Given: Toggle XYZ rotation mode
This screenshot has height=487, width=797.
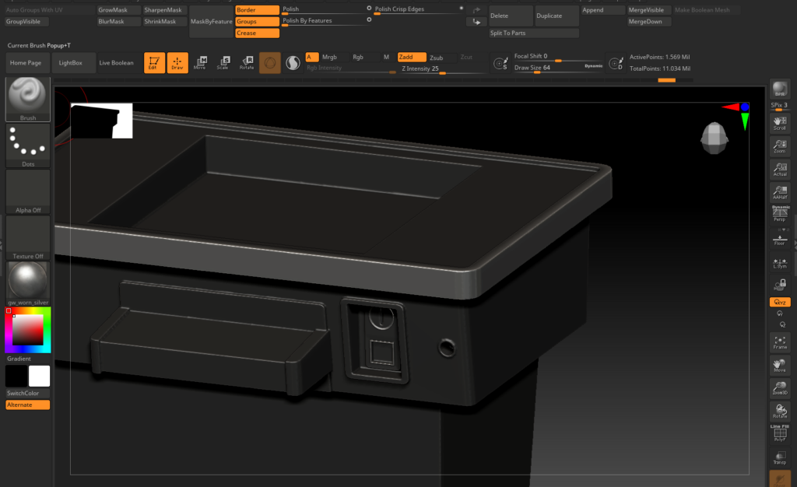Looking at the screenshot, I should 780,302.
